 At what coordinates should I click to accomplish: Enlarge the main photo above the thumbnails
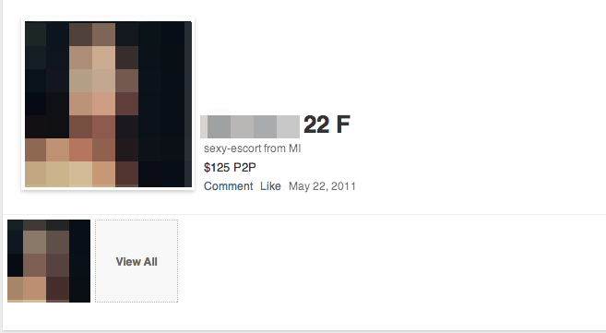(108, 104)
